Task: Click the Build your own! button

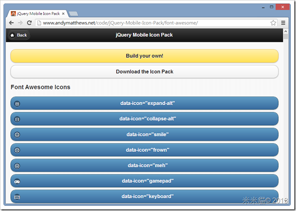Action: pos(145,56)
